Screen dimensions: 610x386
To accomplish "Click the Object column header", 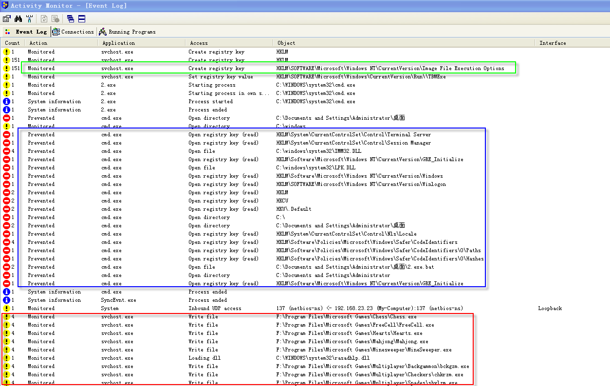I will 286,43.
